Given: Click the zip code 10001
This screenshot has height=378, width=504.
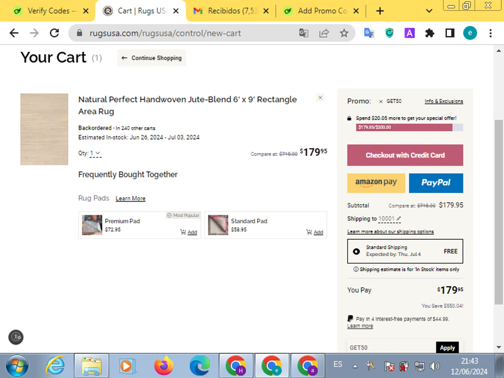Looking at the screenshot, I should coord(386,219).
